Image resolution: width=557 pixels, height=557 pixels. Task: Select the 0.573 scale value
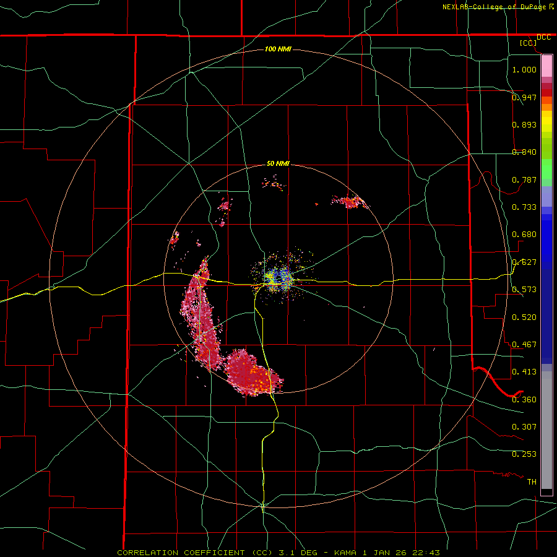(x=524, y=289)
